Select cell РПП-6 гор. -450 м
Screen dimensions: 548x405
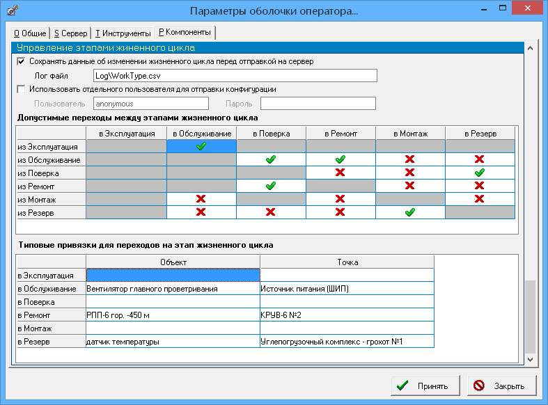(x=173, y=315)
